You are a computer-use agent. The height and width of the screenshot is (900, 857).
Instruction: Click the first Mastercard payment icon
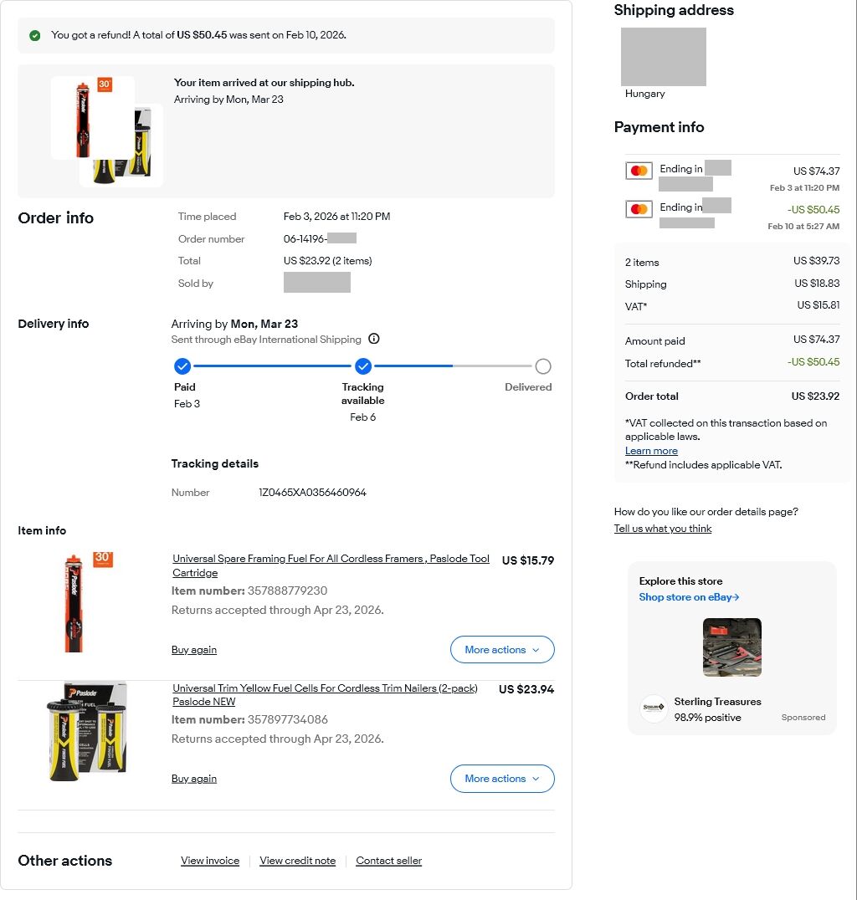coord(639,171)
